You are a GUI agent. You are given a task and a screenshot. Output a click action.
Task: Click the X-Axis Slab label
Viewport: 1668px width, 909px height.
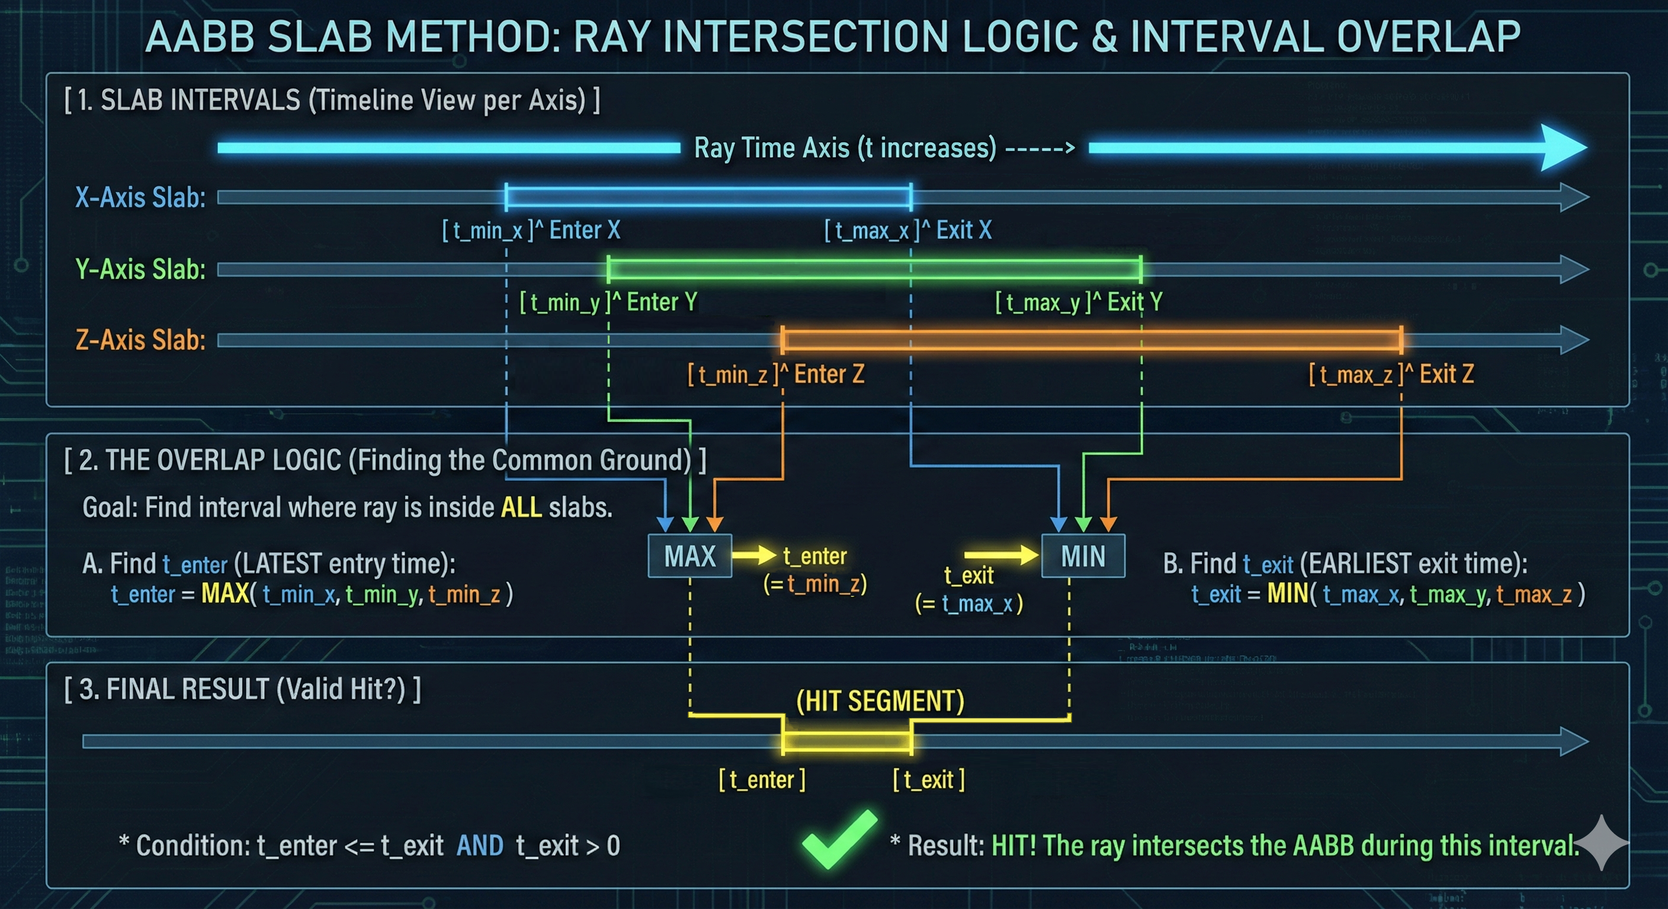point(140,197)
